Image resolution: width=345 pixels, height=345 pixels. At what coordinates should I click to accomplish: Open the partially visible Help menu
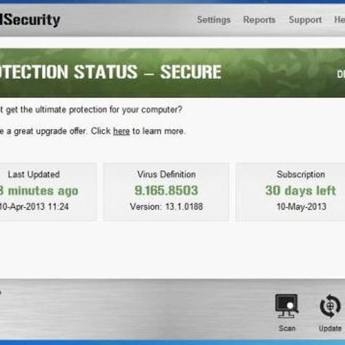click(339, 20)
